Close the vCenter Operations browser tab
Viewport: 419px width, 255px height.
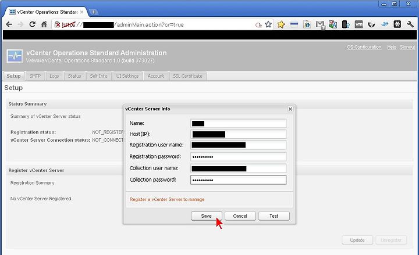click(82, 12)
